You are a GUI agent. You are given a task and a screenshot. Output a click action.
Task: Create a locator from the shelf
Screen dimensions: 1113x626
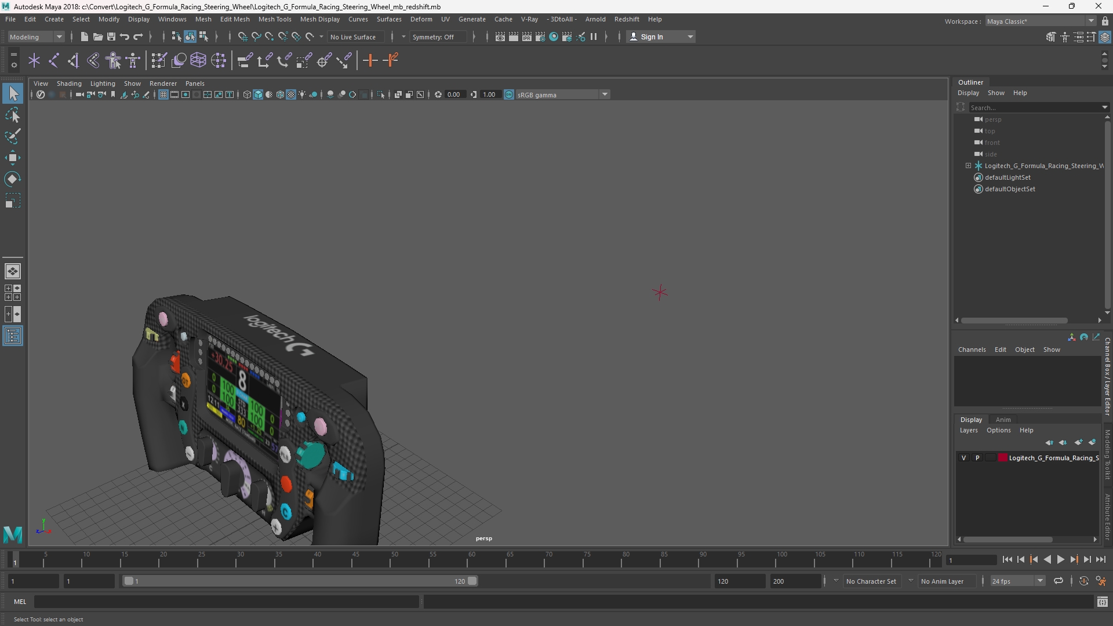tap(34, 60)
